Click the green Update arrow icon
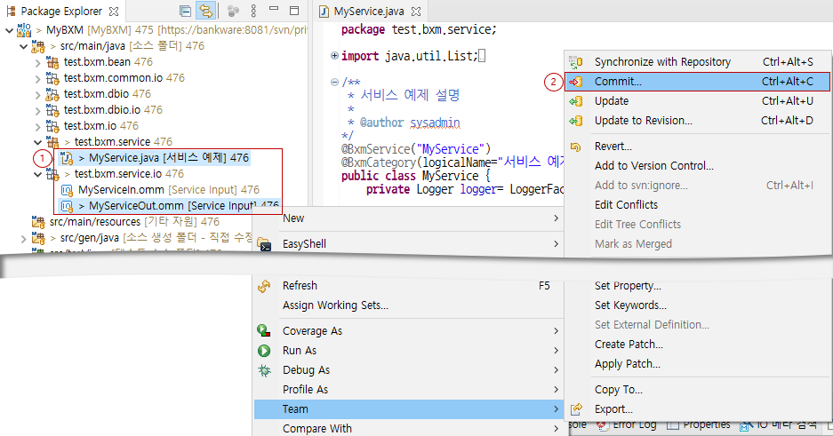 pyautogui.click(x=576, y=101)
